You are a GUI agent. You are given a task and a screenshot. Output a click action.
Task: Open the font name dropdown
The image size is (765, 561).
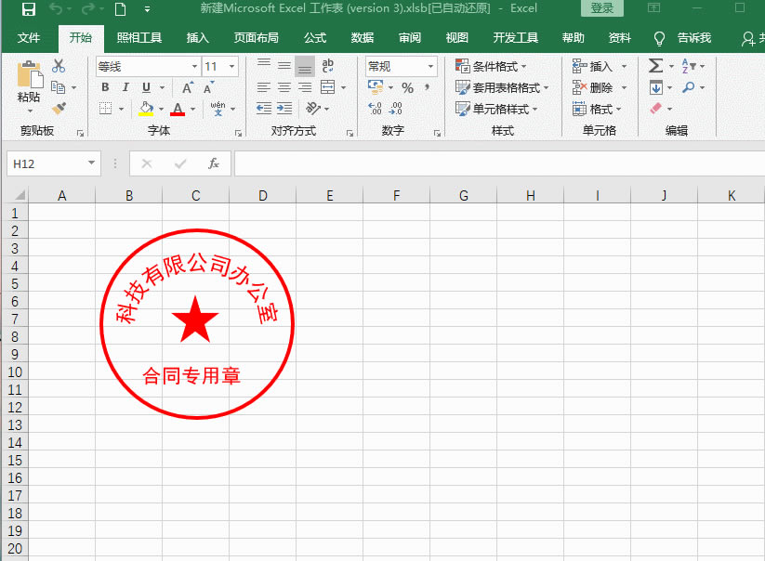[x=194, y=66]
